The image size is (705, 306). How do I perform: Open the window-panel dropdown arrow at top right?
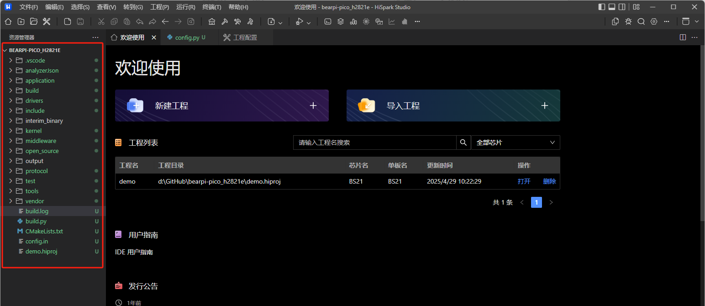click(696, 21)
